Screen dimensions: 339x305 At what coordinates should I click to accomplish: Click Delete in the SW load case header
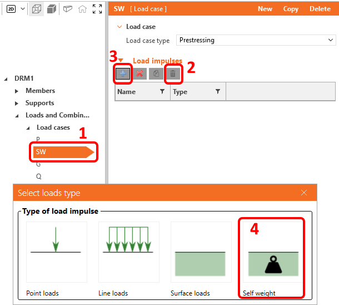(x=320, y=9)
